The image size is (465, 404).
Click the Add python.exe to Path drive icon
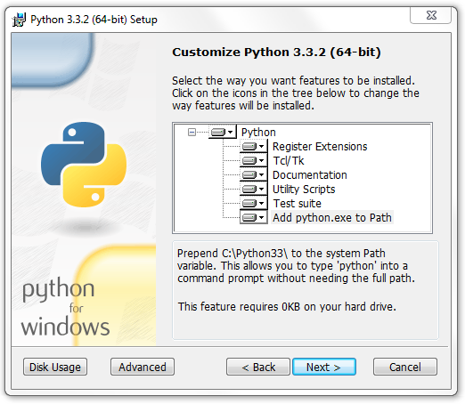(x=253, y=217)
